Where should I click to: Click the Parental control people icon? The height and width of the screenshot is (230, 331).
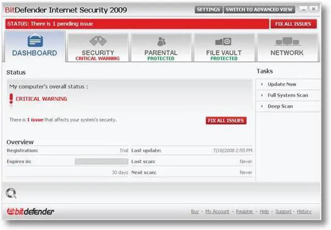click(161, 41)
